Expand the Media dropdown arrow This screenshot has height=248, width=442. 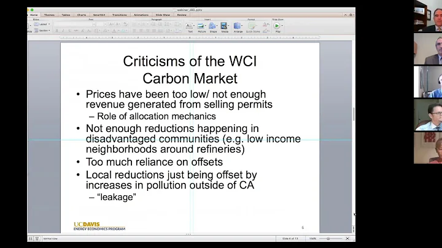click(x=228, y=26)
